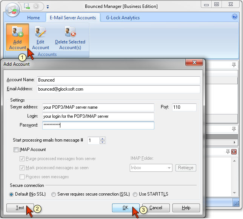Image resolution: width=243 pixels, height=219 pixels.
Task: Select the E-Mail Server Accounts tab
Action: (x=73, y=18)
